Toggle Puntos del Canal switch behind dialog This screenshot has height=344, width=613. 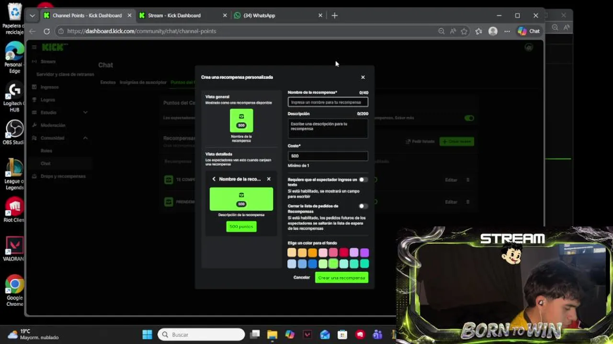469,118
